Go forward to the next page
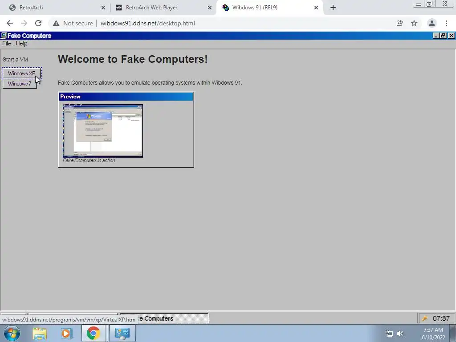 [x=24, y=23]
